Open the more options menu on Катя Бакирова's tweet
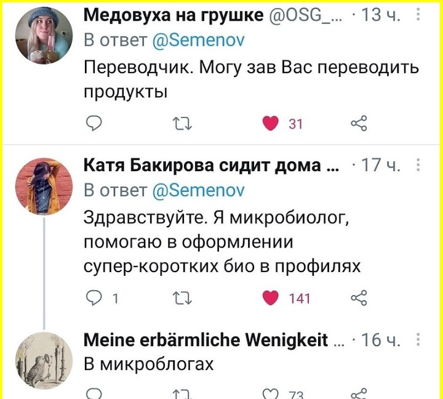 coord(418,164)
